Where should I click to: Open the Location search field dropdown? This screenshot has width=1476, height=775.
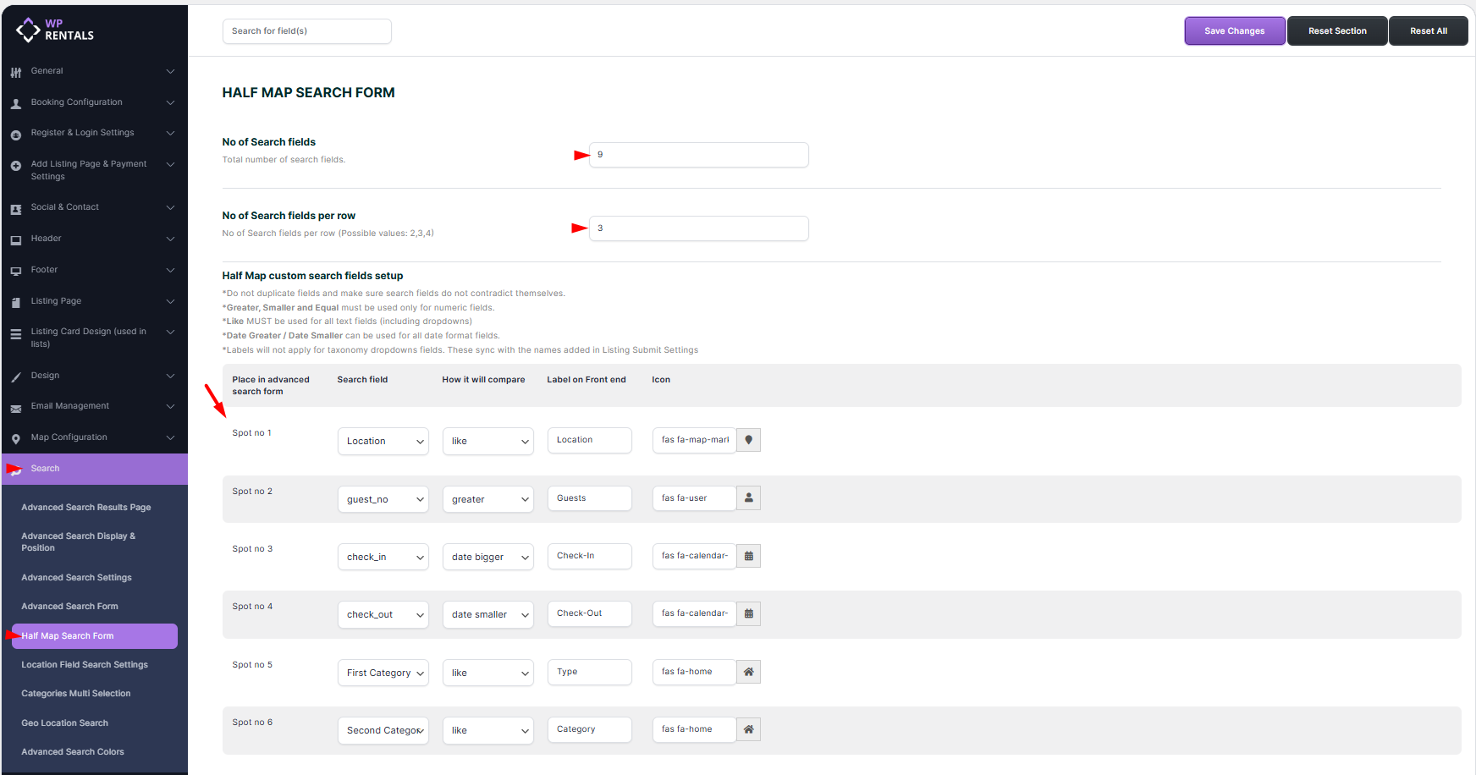(x=383, y=441)
